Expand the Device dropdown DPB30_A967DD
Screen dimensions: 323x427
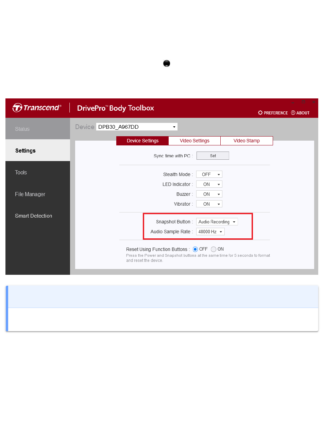[137, 127]
